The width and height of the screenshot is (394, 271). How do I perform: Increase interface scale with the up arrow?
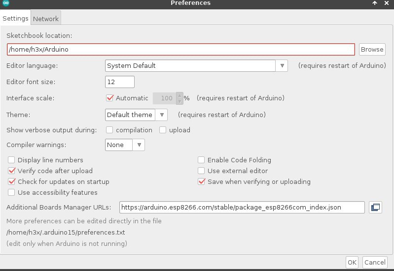click(179, 95)
